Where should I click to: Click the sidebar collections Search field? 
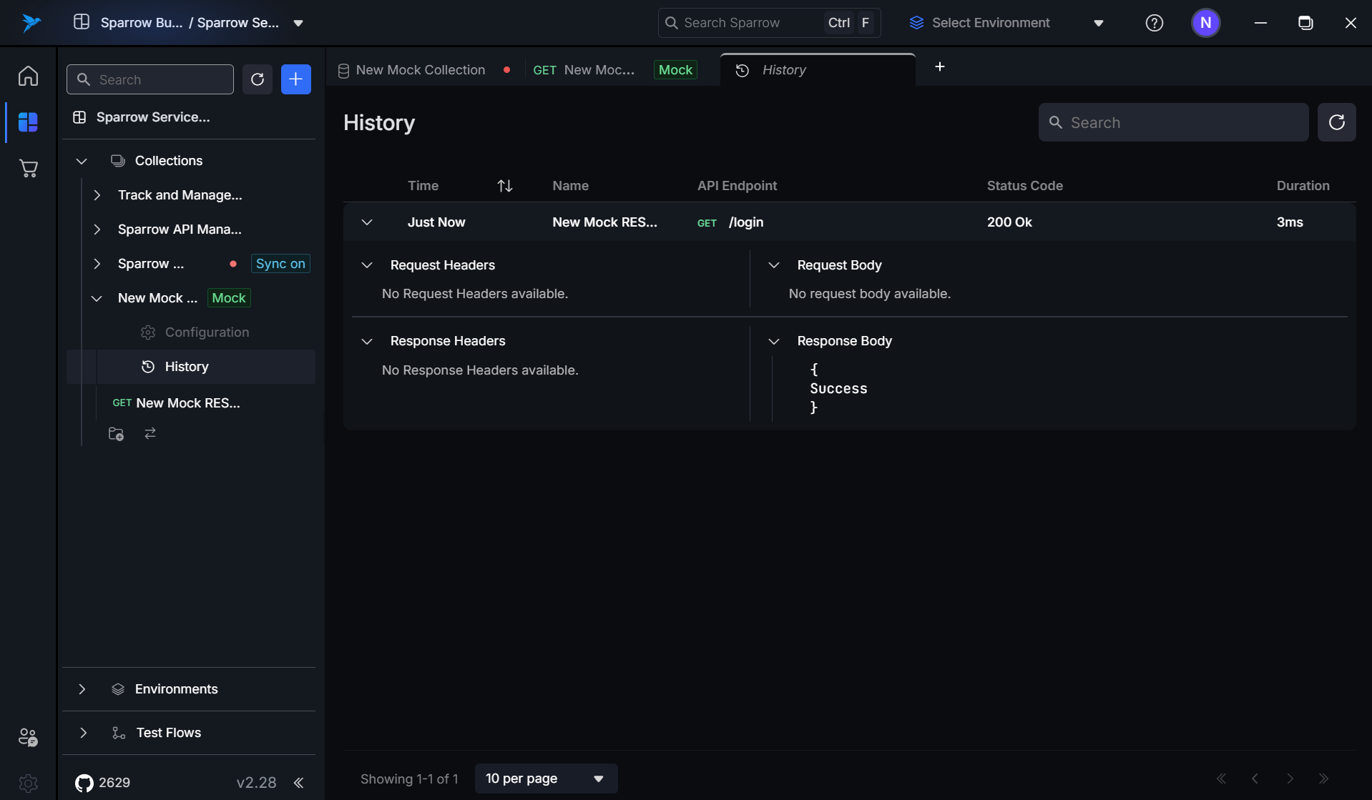(150, 79)
